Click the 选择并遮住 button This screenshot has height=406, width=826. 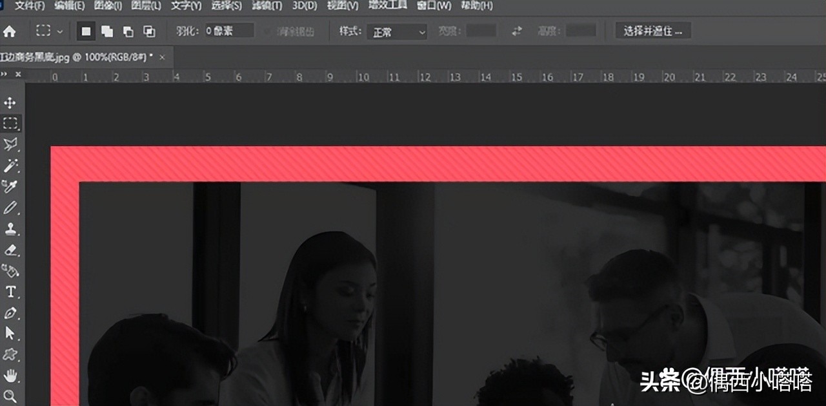pyautogui.click(x=652, y=30)
